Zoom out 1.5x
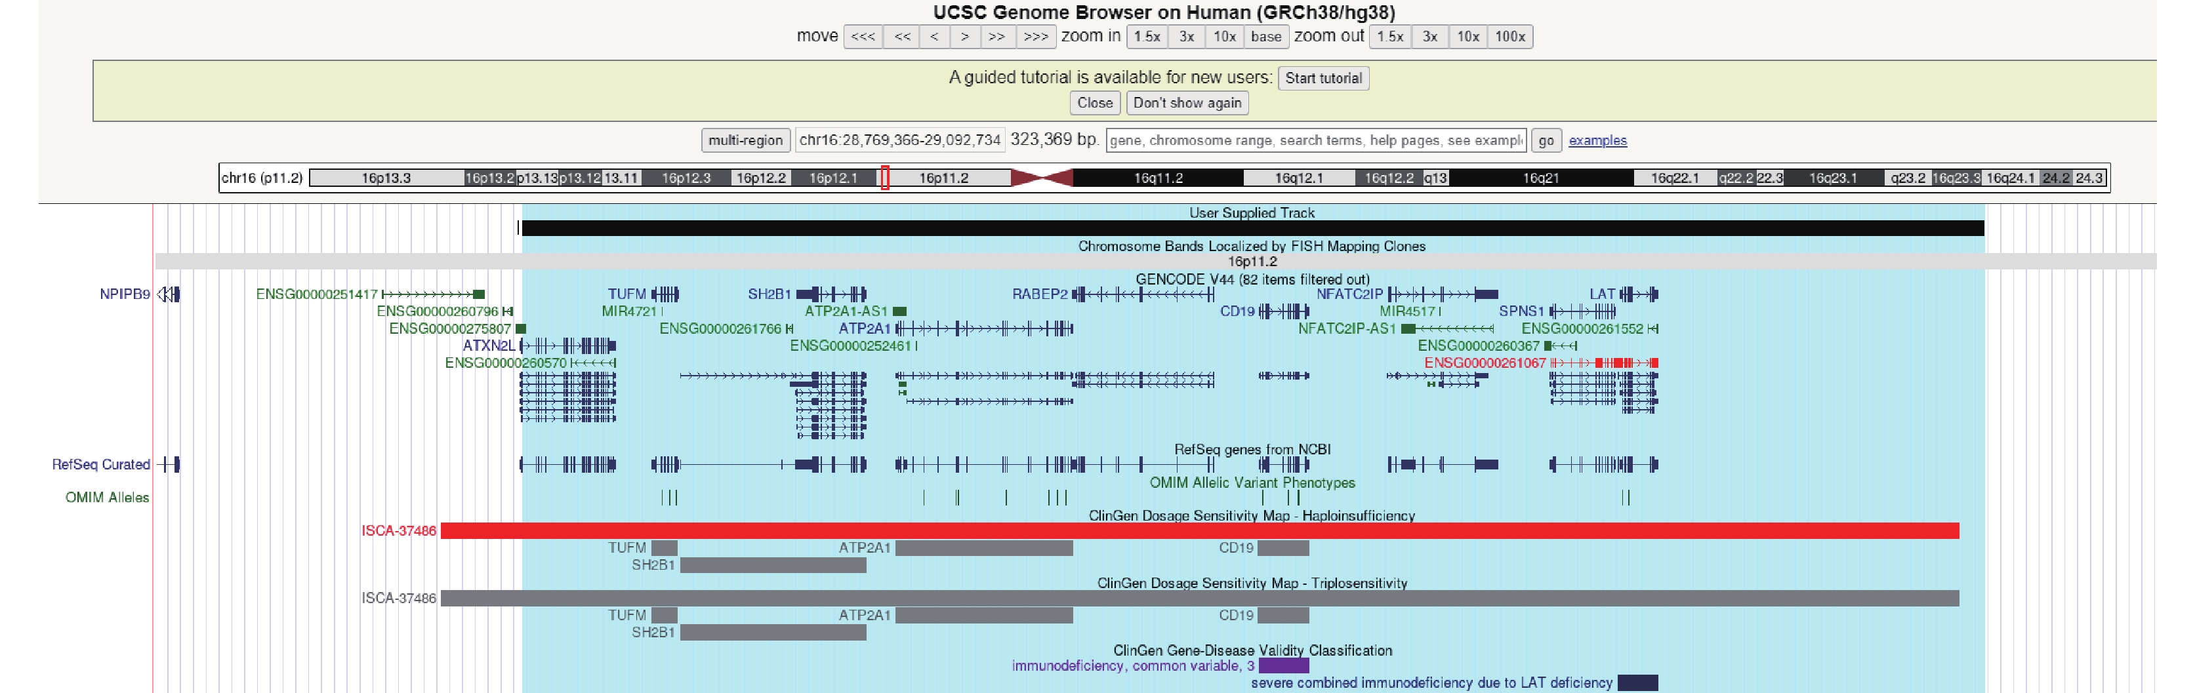Image resolution: width=2195 pixels, height=693 pixels. (1390, 37)
